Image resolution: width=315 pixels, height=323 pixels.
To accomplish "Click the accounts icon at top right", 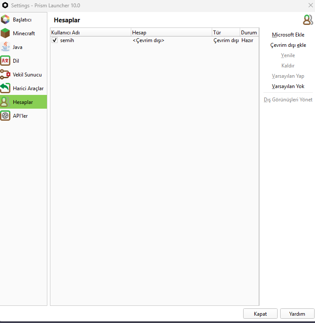I will 308,20.
